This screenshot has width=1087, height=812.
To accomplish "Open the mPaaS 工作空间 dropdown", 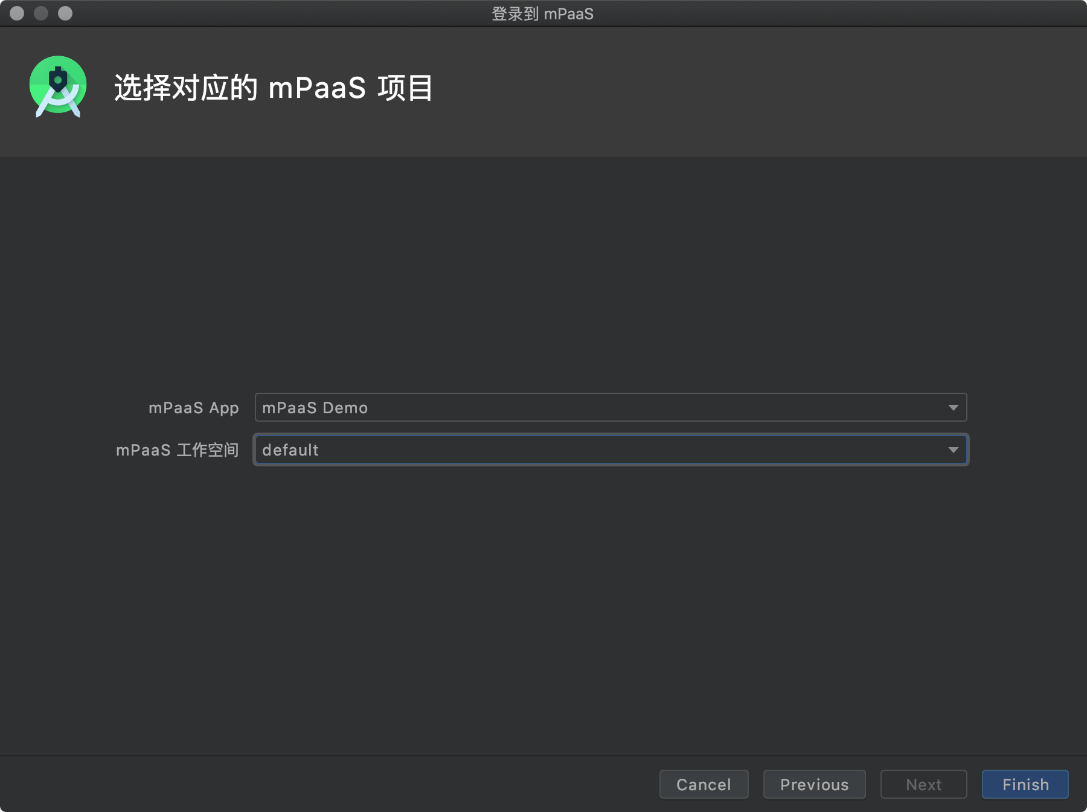I will [x=611, y=449].
